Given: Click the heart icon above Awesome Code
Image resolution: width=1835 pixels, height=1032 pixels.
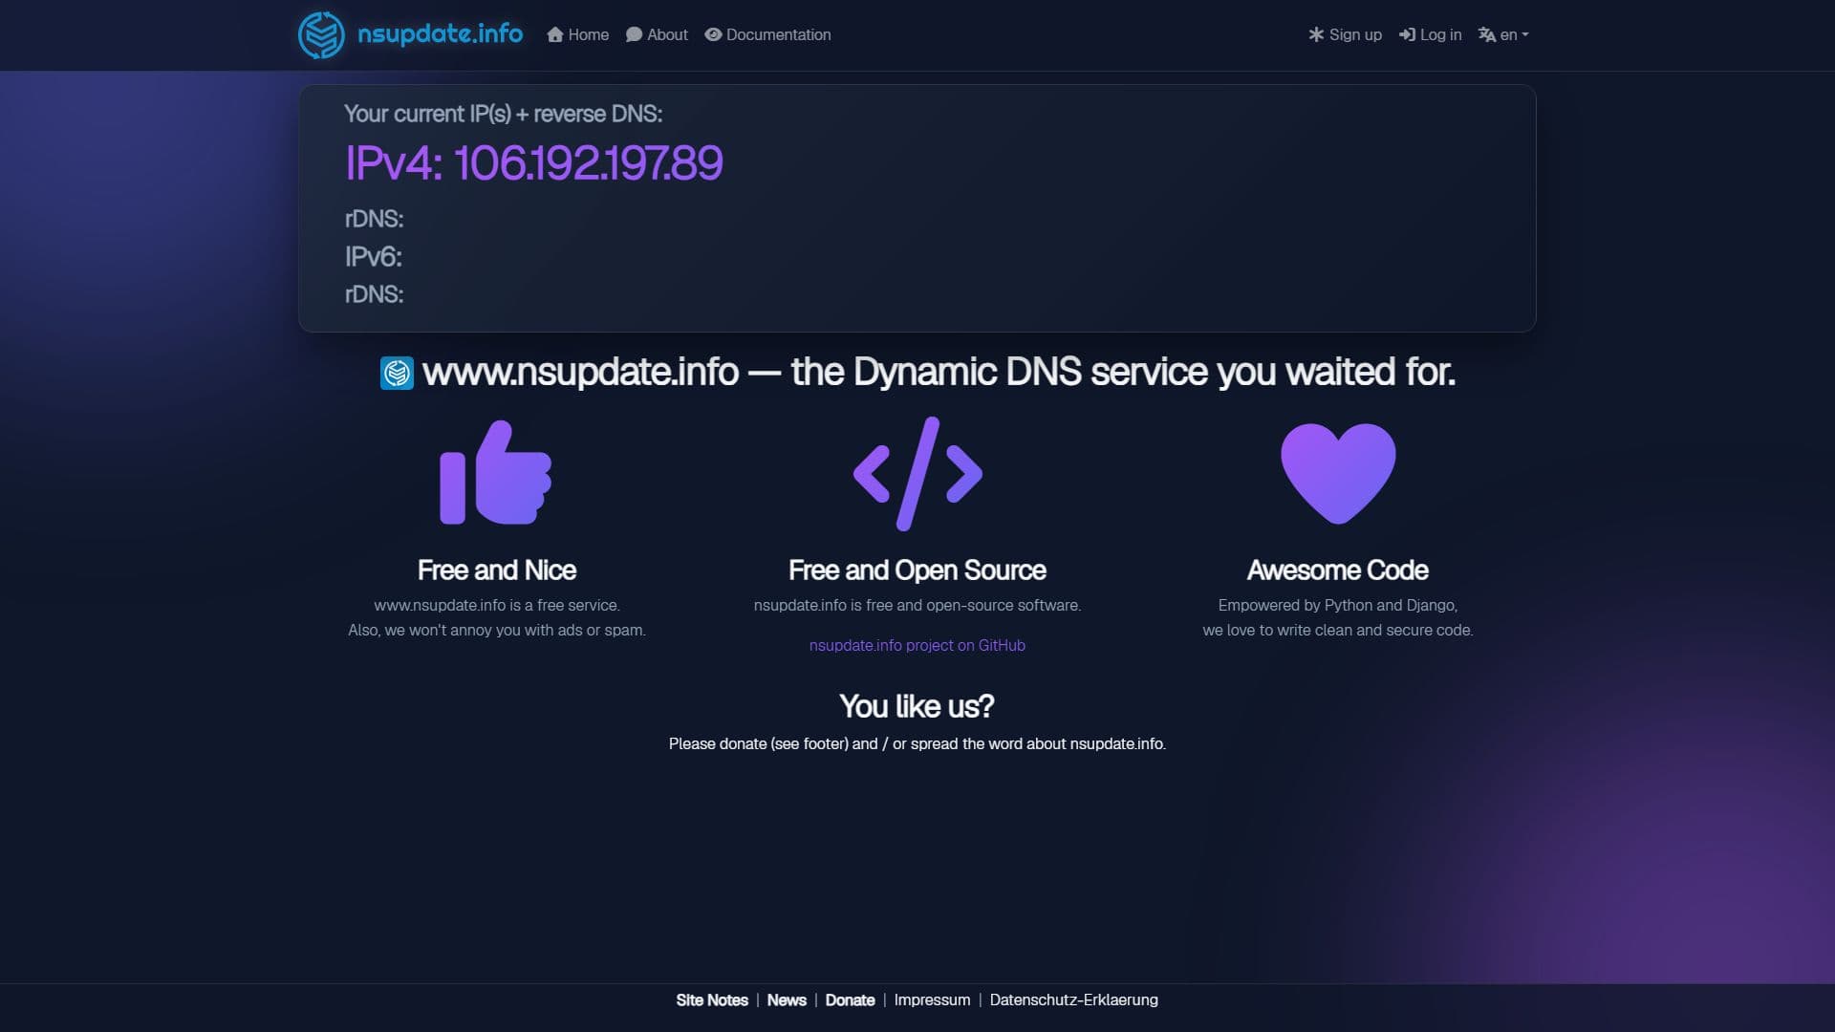Looking at the screenshot, I should tap(1338, 473).
